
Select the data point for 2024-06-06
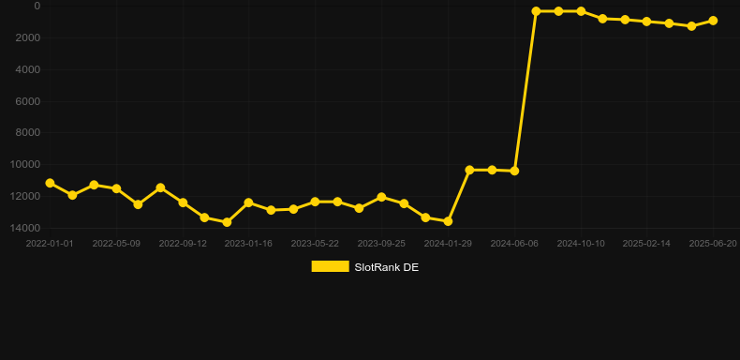514,171
